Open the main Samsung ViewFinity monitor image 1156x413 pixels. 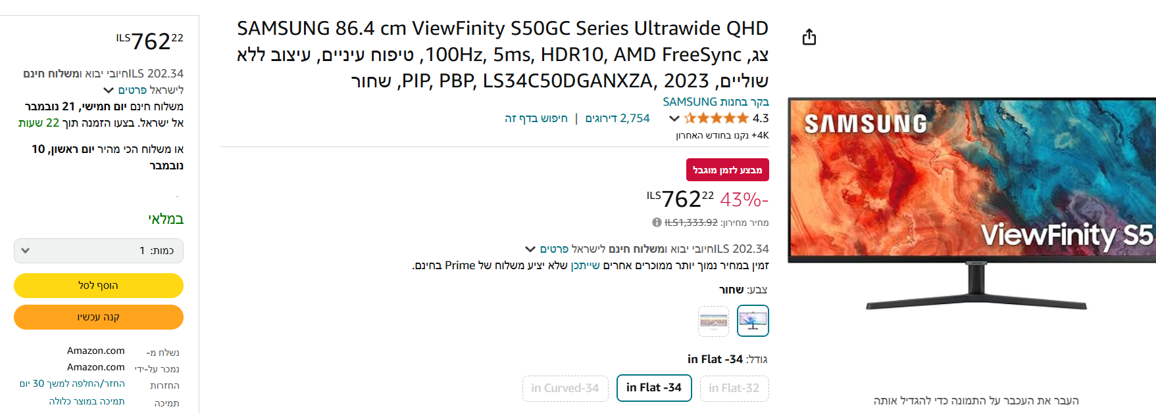coord(971,204)
